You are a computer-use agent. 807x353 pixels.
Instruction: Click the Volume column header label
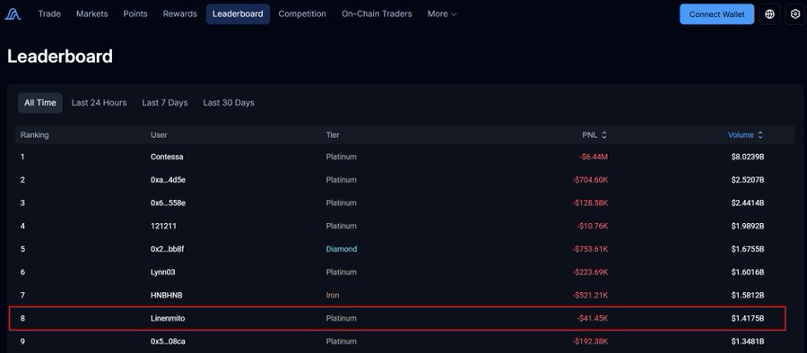point(741,134)
